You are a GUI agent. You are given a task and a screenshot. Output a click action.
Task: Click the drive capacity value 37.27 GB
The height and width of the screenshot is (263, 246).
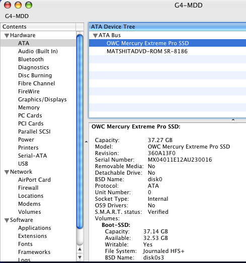(160, 140)
